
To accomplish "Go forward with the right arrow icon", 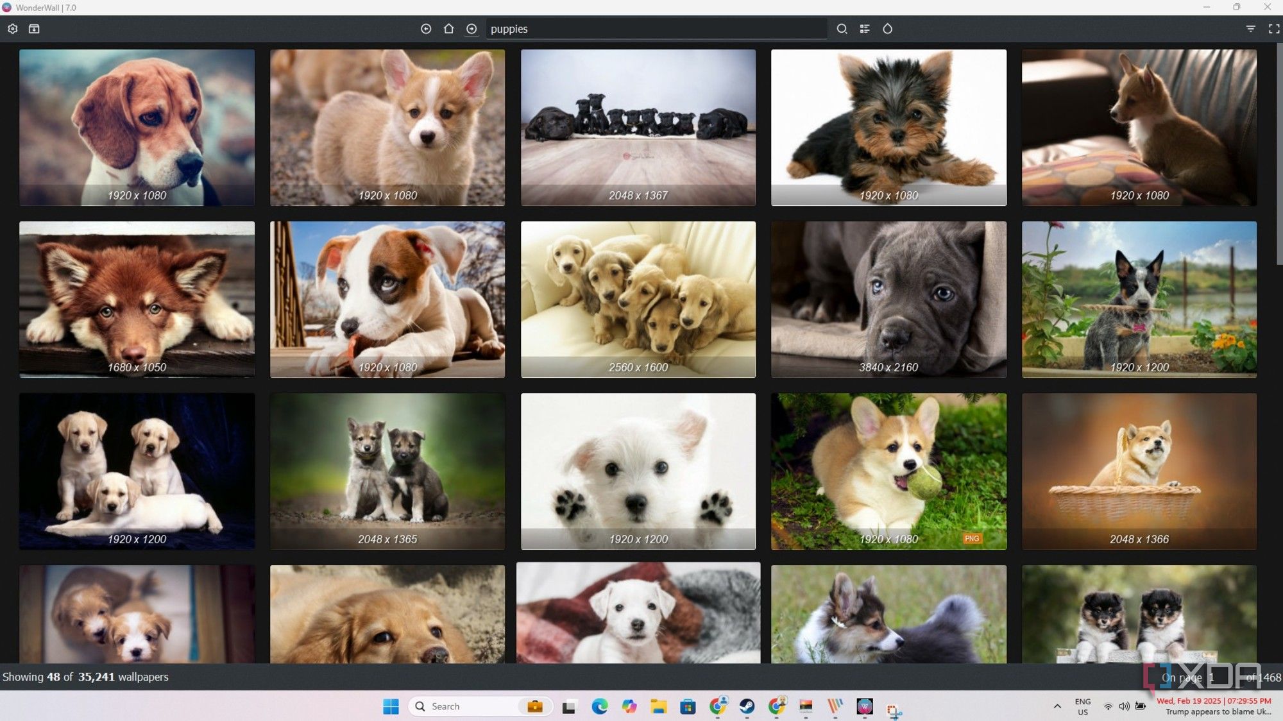I will point(472,29).
